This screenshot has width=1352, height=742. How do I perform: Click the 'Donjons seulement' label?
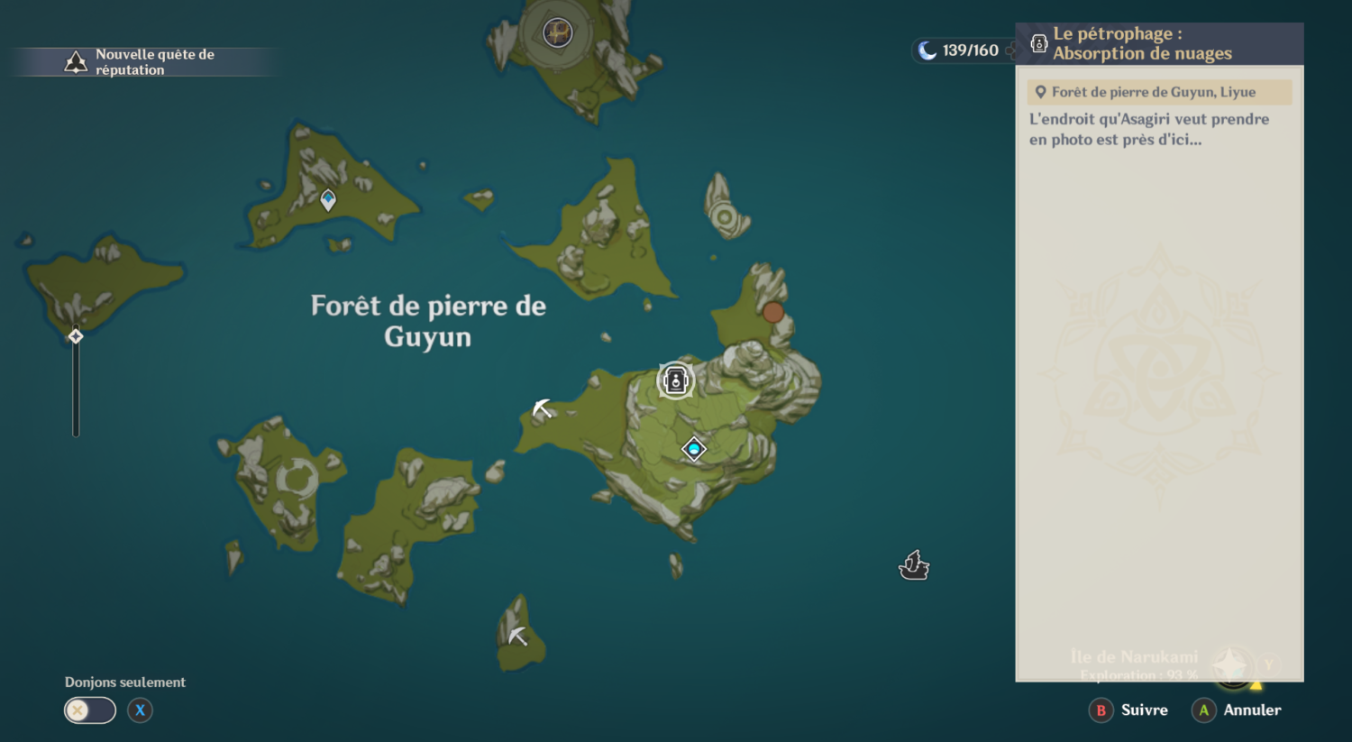[125, 682]
